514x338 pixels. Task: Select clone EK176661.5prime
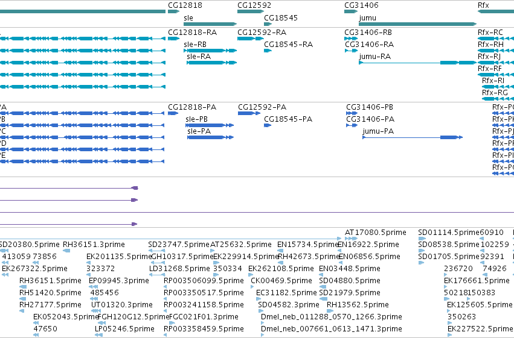[x=477, y=281]
